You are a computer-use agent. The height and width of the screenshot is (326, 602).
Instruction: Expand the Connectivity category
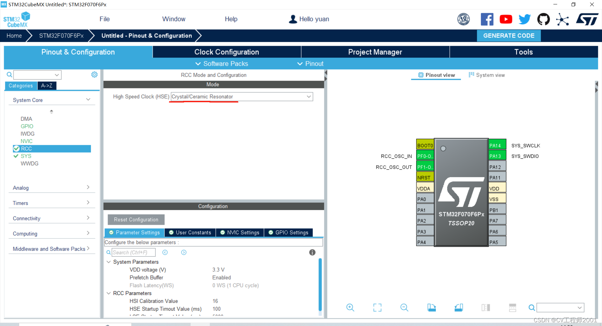click(88, 218)
